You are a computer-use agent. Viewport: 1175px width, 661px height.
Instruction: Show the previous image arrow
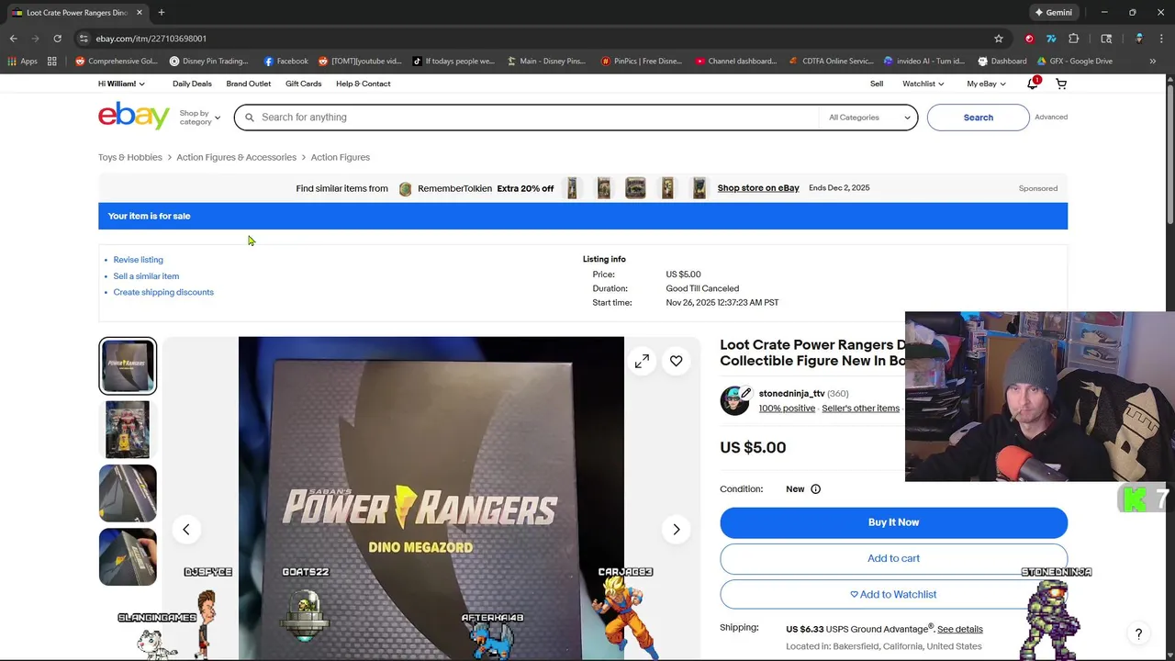[x=186, y=530]
